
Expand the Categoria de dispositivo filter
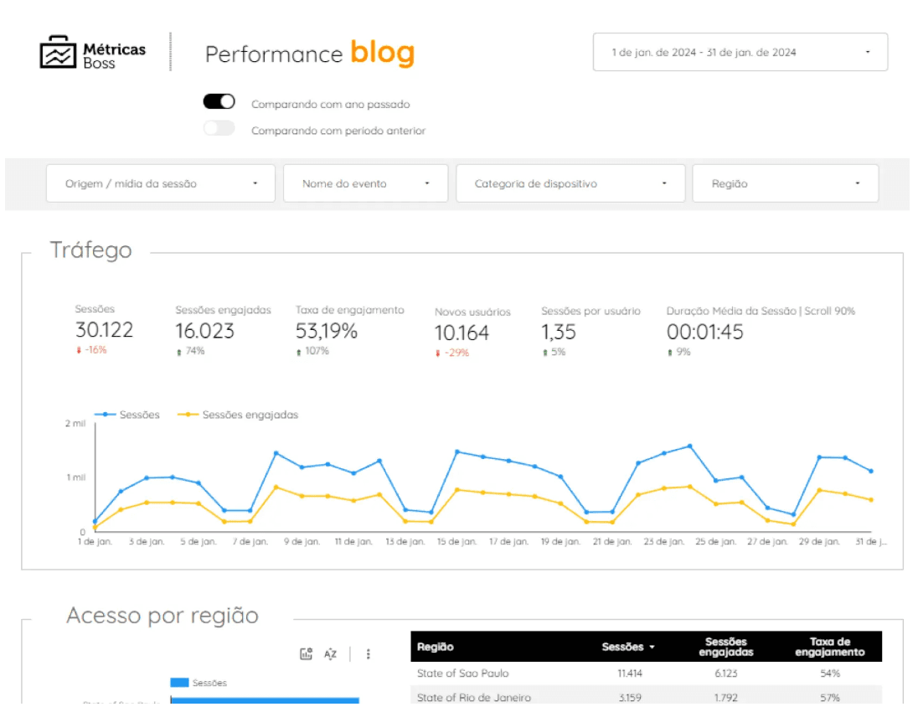[570, 183]
